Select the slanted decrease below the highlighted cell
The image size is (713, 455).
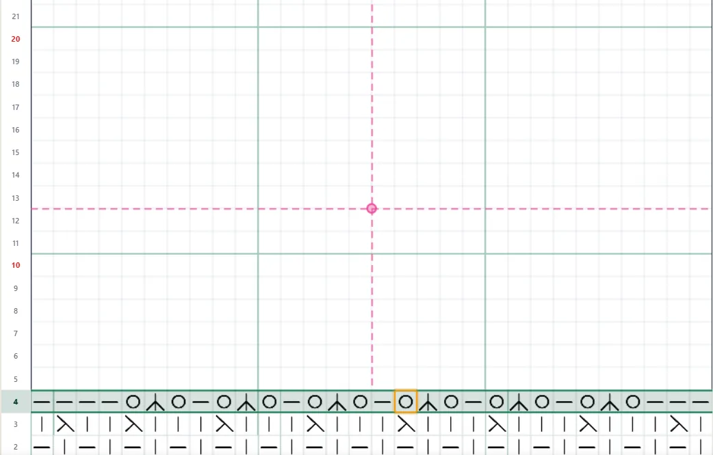click(406, 424)
